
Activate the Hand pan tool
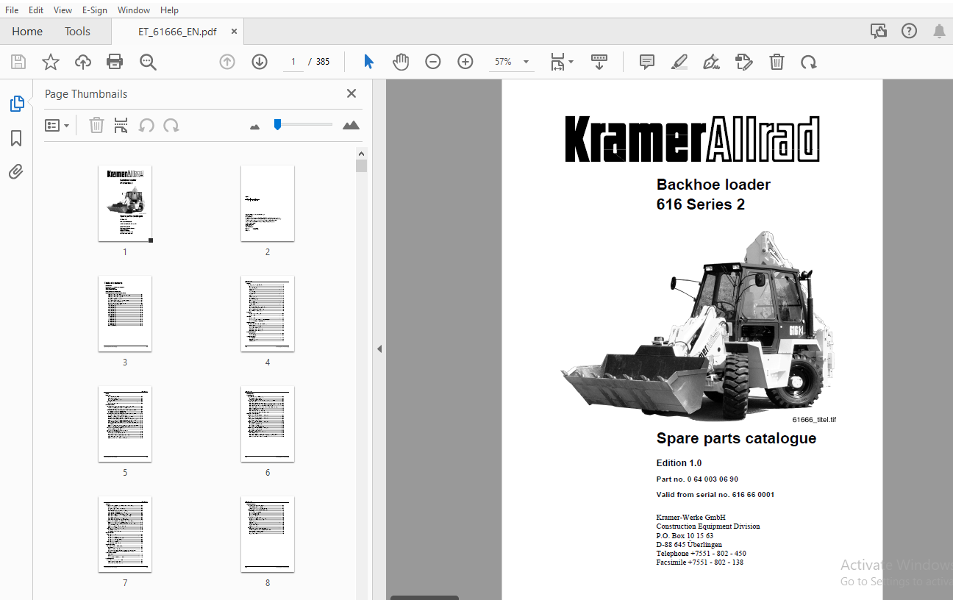pos(400,62)
